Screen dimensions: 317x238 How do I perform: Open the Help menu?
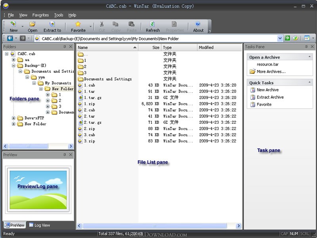pyautogui.click(x=72, y=15)
